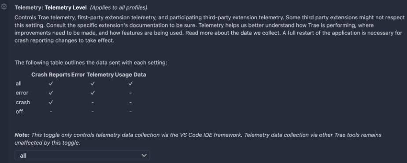The image size is (407, 163).
Task: Click the Usage Data checkmark in the all row
Action: pyautogui.click(x=130, y=83)
